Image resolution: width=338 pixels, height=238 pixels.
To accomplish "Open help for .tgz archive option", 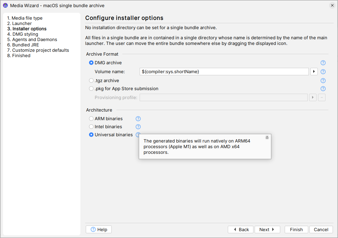I will click(323, 81).
